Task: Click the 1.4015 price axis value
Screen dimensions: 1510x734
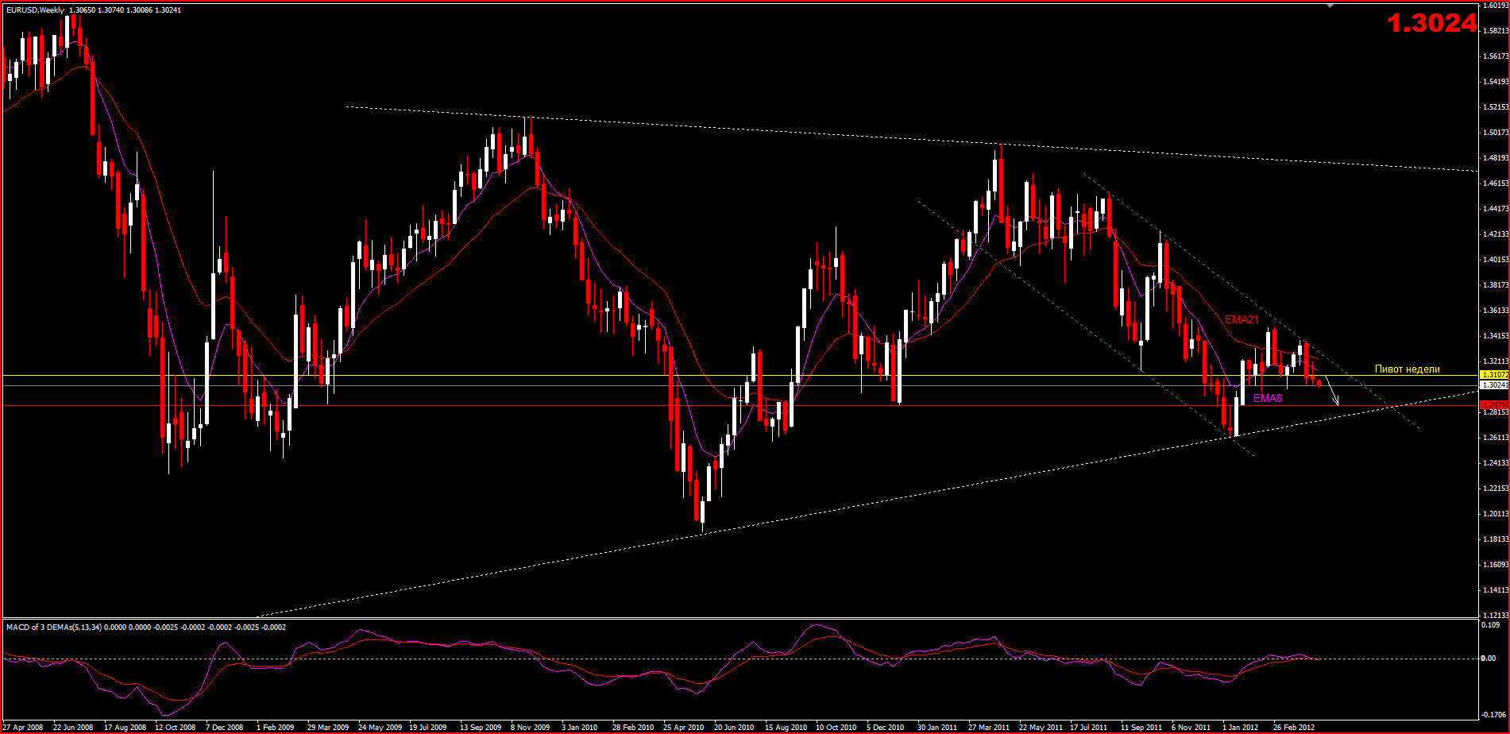Action: pyautogui.click(x=1496, y=260)
